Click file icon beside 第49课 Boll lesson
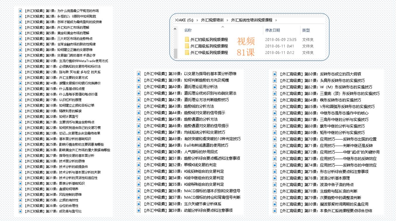Screen dimensions: 396x221 point(139,145)
